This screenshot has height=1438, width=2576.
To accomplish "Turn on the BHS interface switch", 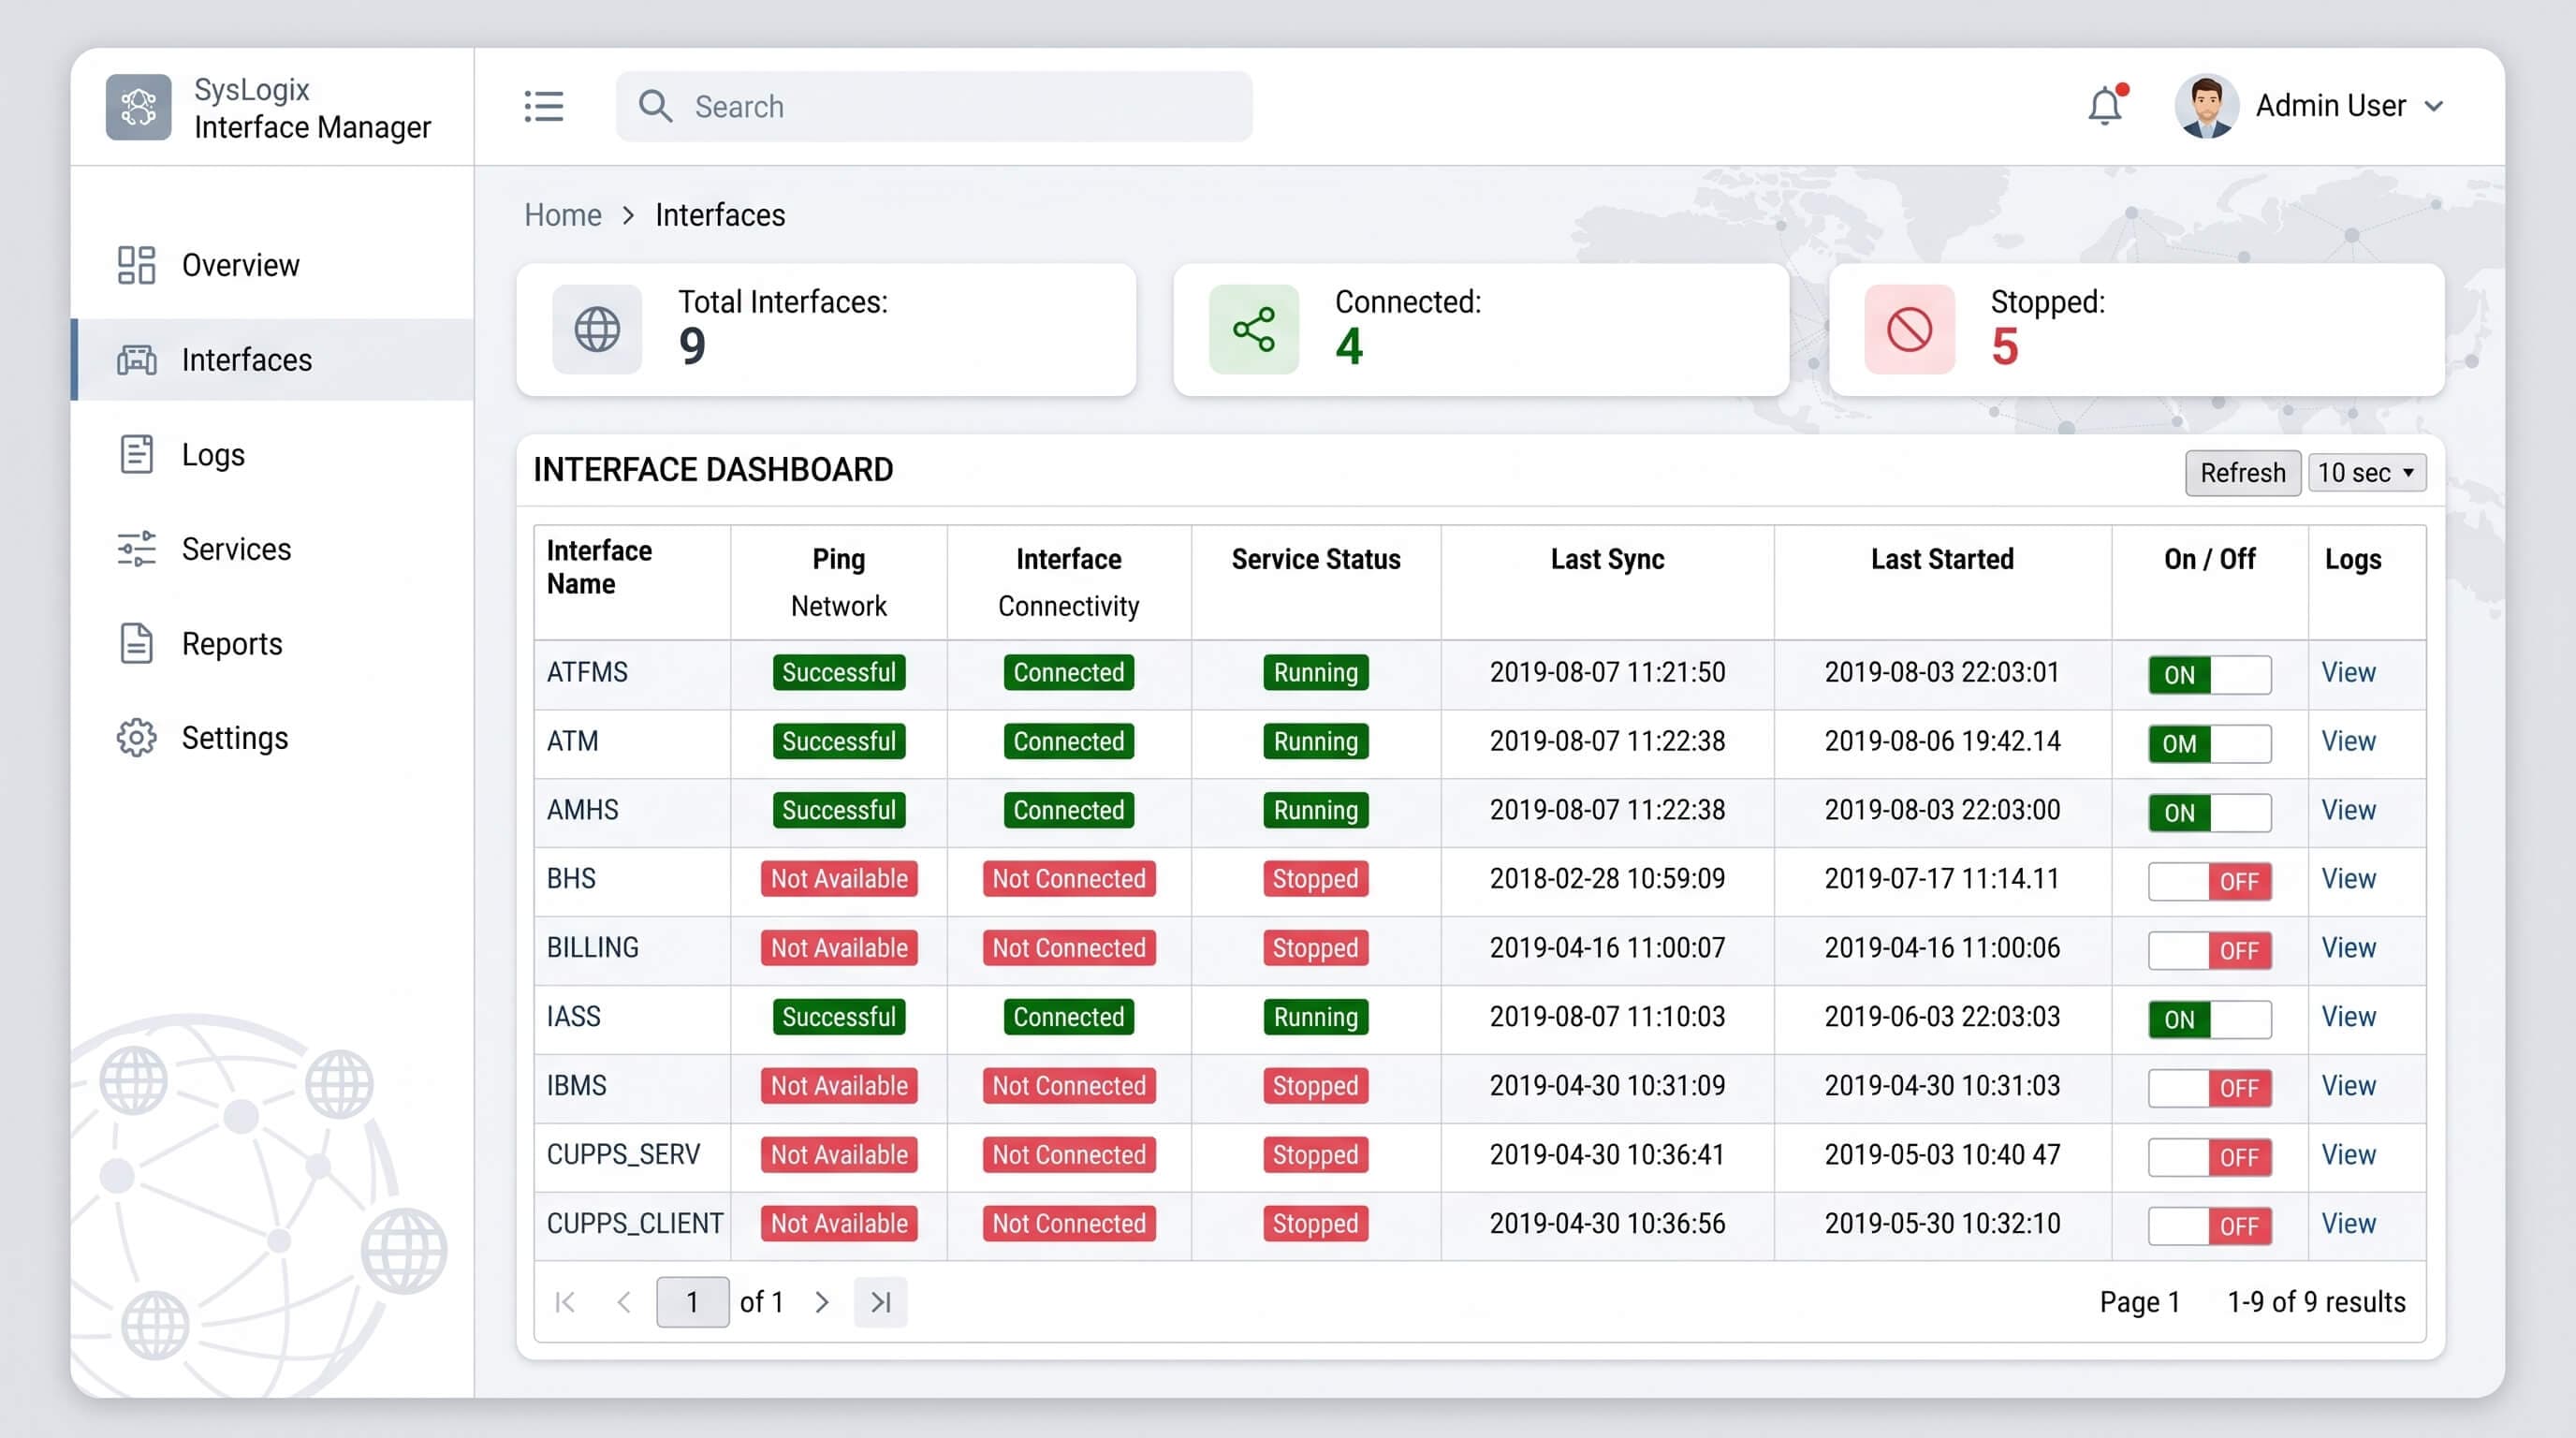I will [2210, 881].
